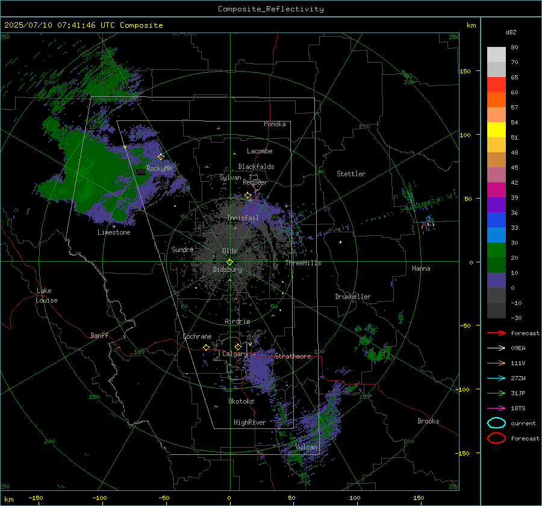Select the magenta swatch below 42 dBZ
542x506 pixels.
point(496,190)
